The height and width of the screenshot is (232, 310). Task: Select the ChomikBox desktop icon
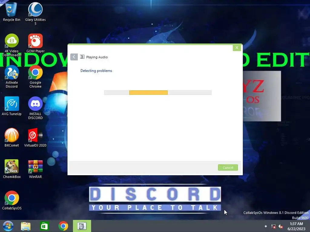coord(12,169)
